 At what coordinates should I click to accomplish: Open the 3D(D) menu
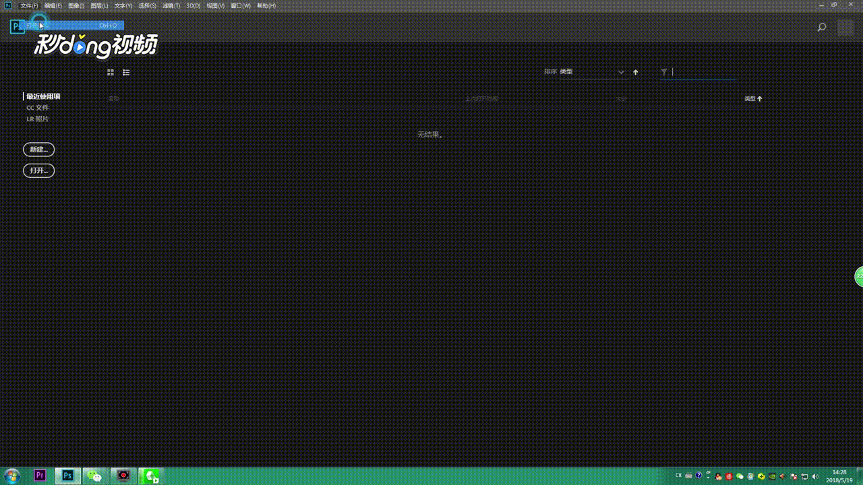[x=194, y=5]
